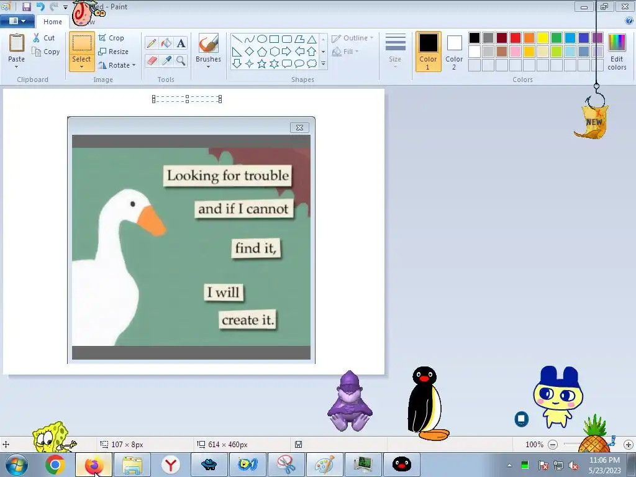636x477 pixels.
Task: Choose the Up arrow shape
Action: 312,52
